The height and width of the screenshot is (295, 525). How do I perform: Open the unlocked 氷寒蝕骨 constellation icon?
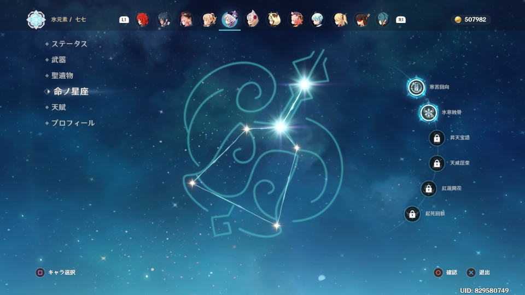pyautogui.click(x=429, y=113)
